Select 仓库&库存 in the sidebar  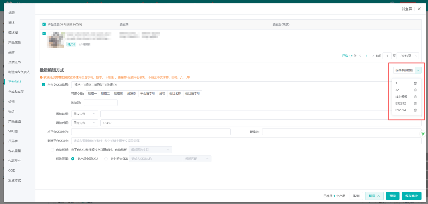(16, 92)
